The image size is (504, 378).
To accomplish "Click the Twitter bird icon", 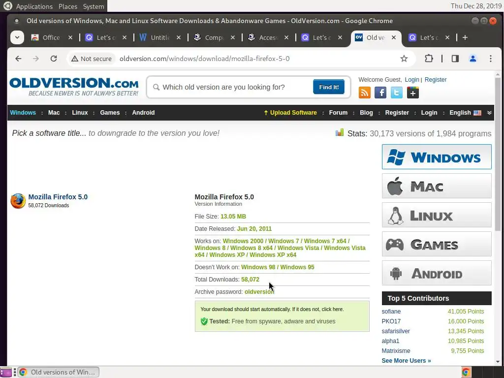I will (x=397, y=93).
